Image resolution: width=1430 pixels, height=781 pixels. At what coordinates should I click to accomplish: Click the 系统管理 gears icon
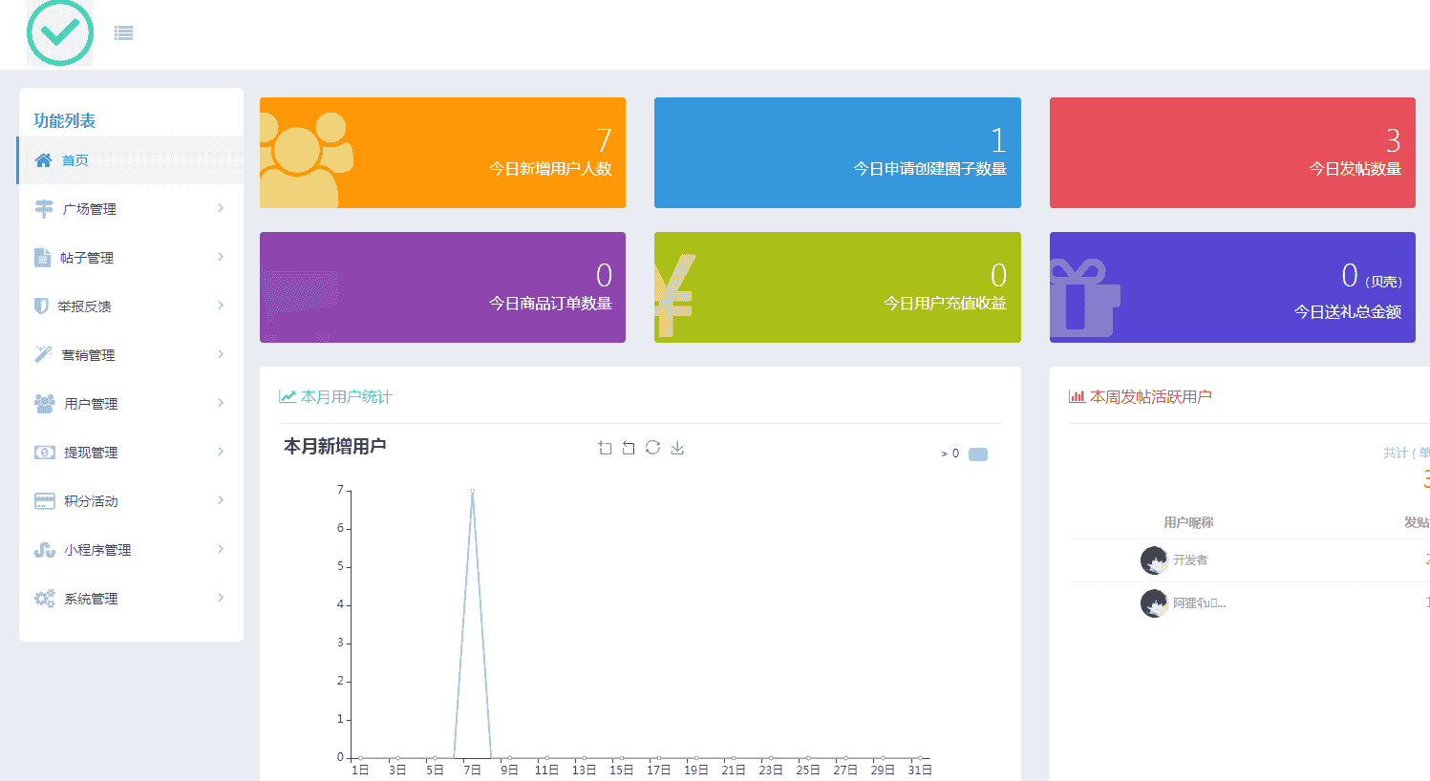[x=44, y=598]
